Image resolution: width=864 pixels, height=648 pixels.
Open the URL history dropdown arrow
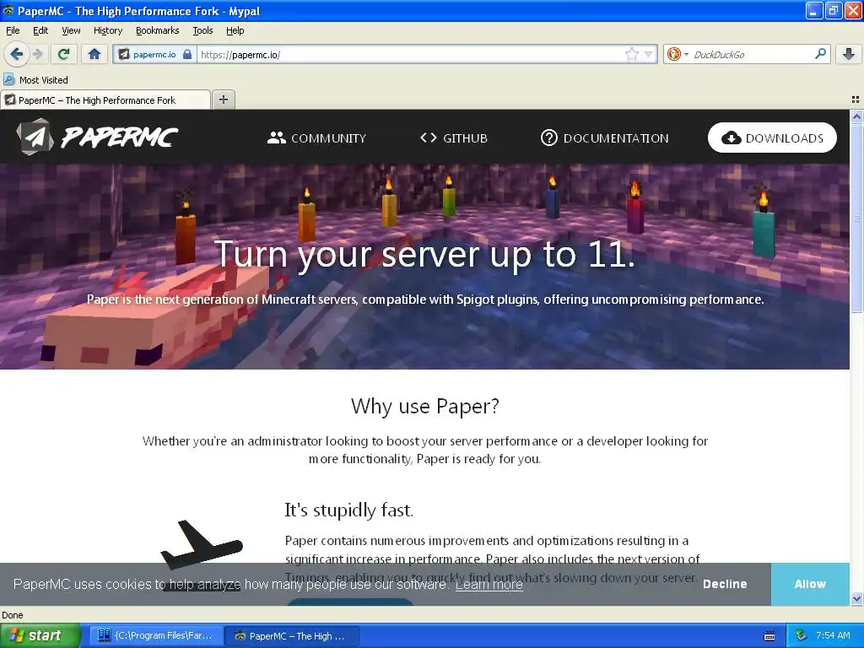pos(648,54)
